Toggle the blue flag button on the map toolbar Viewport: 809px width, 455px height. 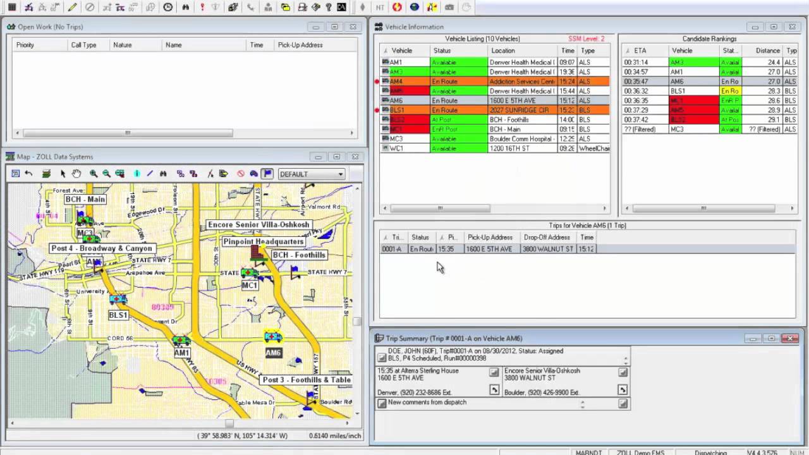click(x=267, y=174)
